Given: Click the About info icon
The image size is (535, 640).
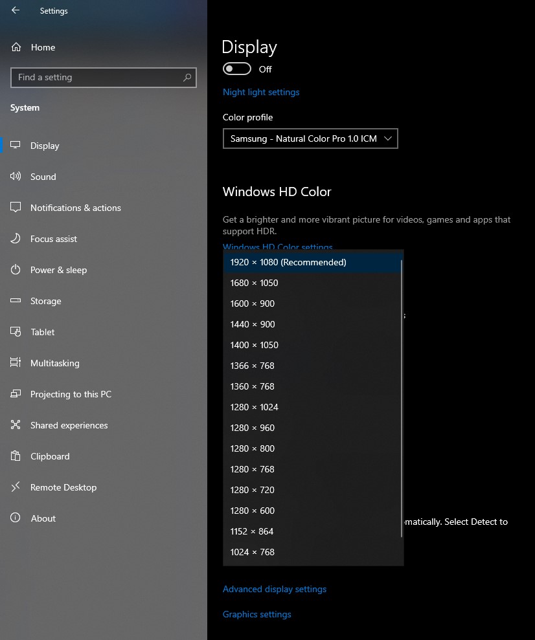Looking at the screenshot, I should 16,518.
